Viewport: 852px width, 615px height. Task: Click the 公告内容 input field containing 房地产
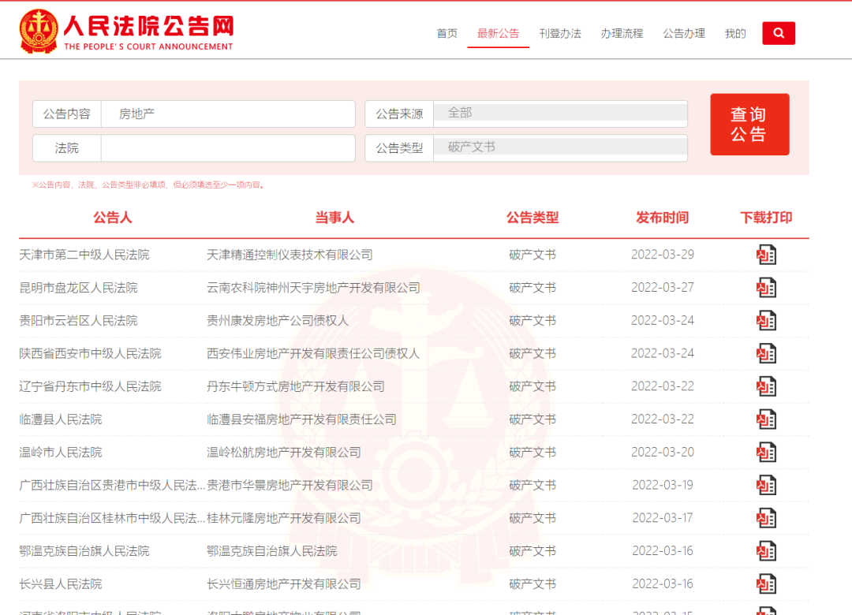[x=227, y=114]
